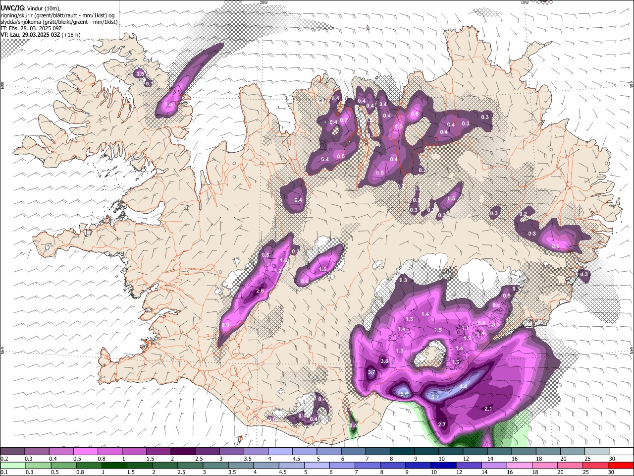Click the 'rigning/skúrir (grænt/blátt/rautt' legend description line
The width and height of the screenshot is (634, 476).
(57, 15)
